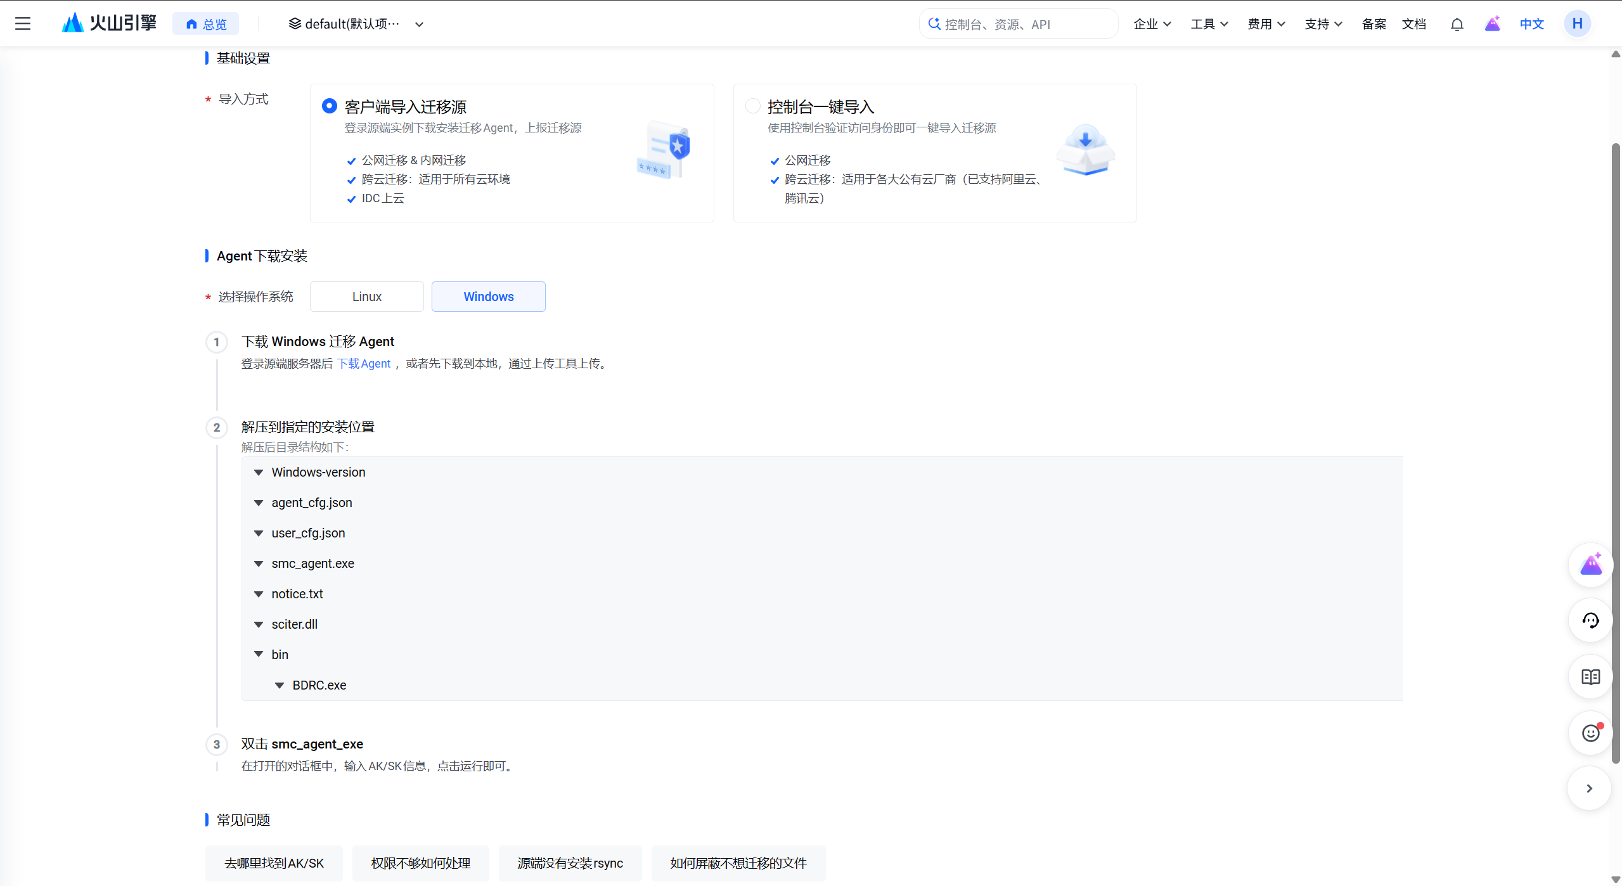Screen dimensions: 1622x886
Task: Open the floating AI assistant button
Action: coord(1590,565)
